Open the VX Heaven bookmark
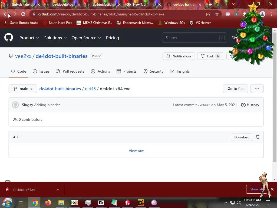 pyautogui.click(x=200, y=23)
